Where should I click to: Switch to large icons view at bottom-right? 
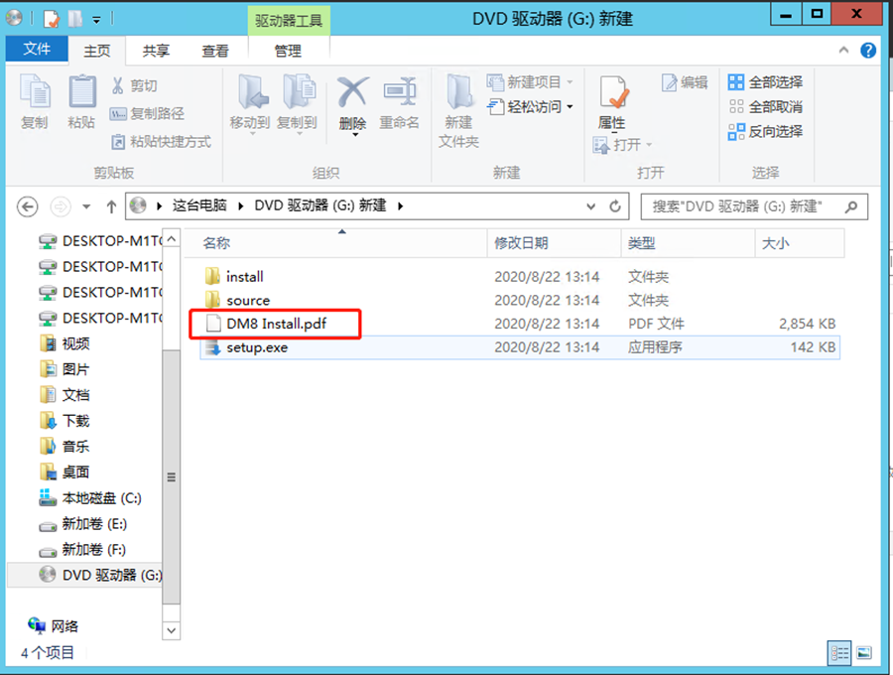tap(864, 652)
